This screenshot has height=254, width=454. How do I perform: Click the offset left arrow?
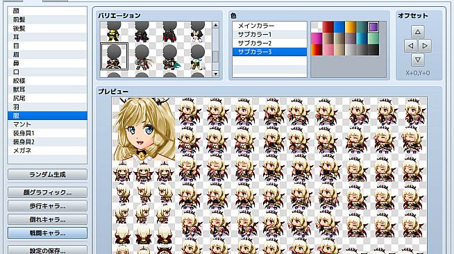pos(410,46)
